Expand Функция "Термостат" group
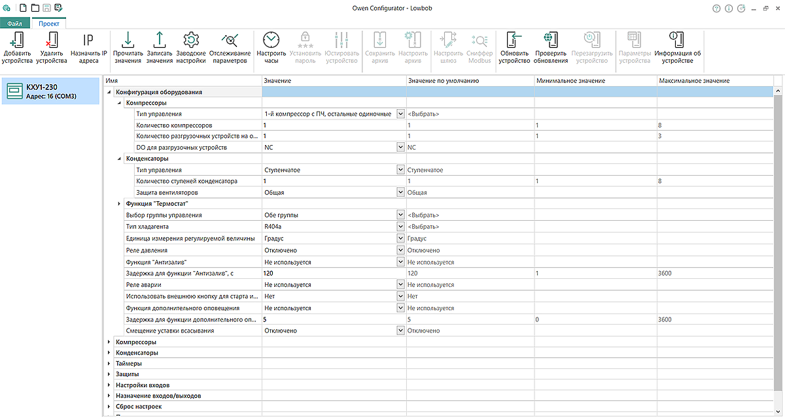This screenshot has width=785, height=418. pos(119,204)
